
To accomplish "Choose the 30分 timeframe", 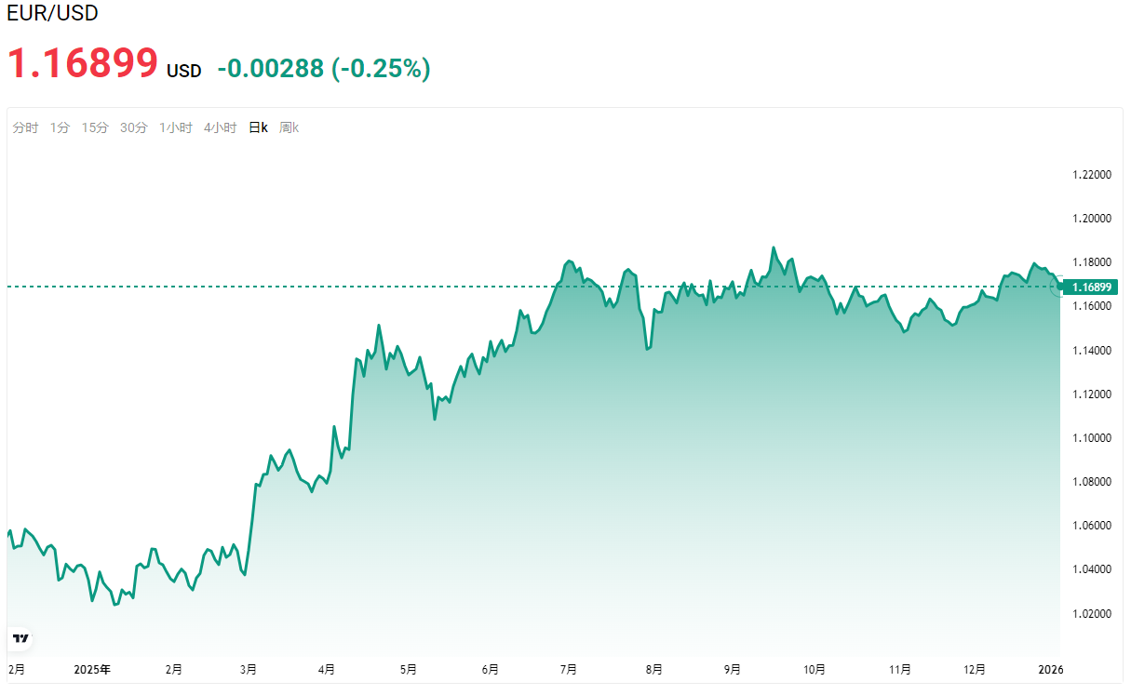I will pyautogui.click(x=133, y=128).
